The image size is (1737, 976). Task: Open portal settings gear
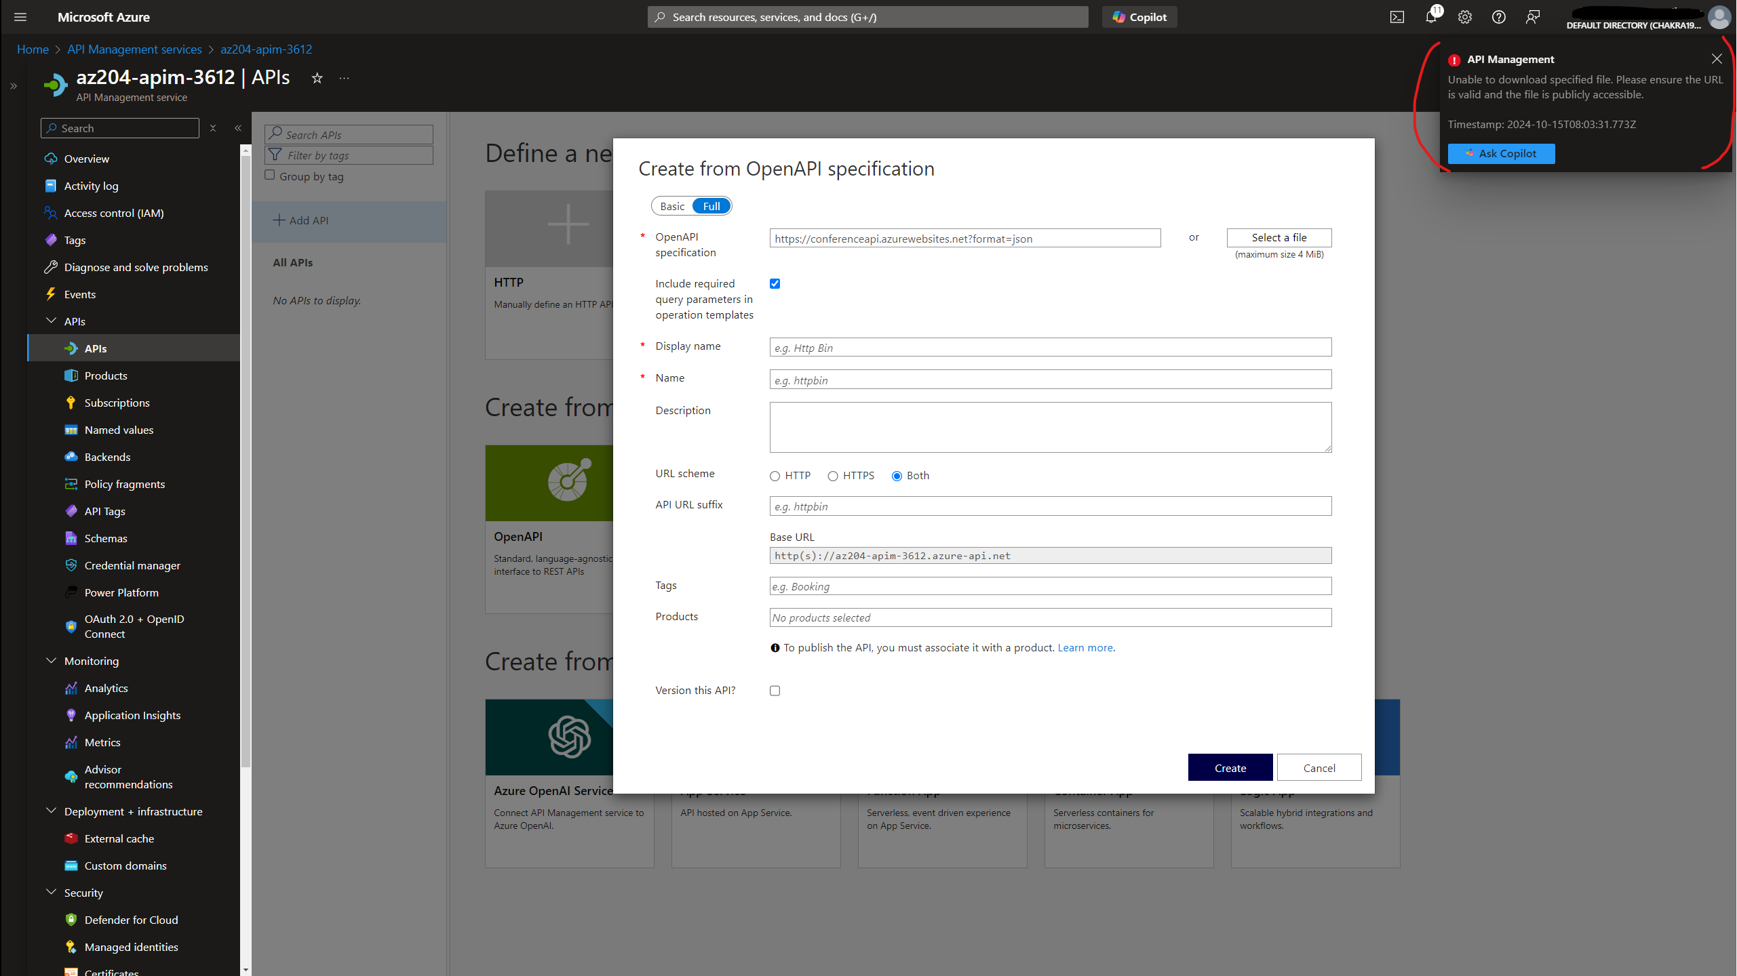tap(1465, 17)
